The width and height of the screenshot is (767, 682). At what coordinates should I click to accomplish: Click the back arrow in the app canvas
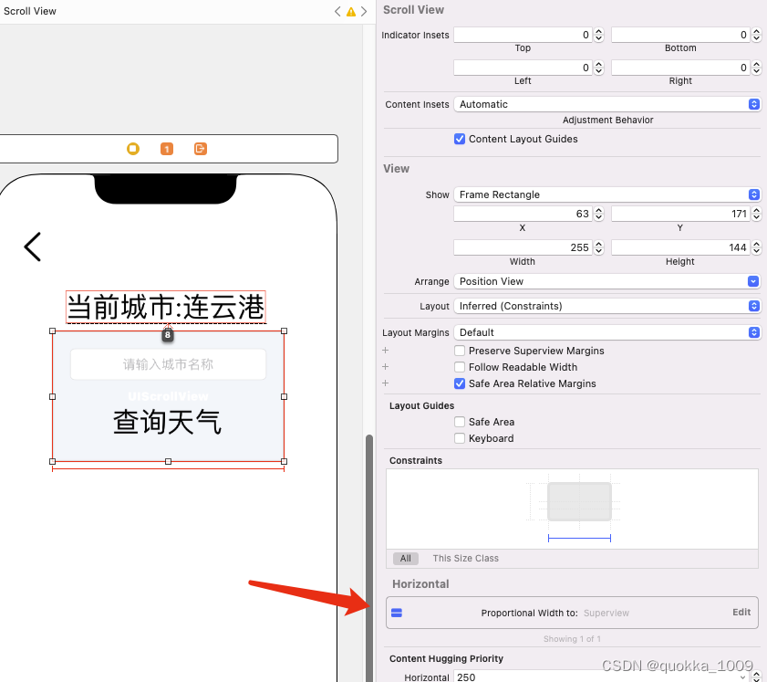pos(31,247)
